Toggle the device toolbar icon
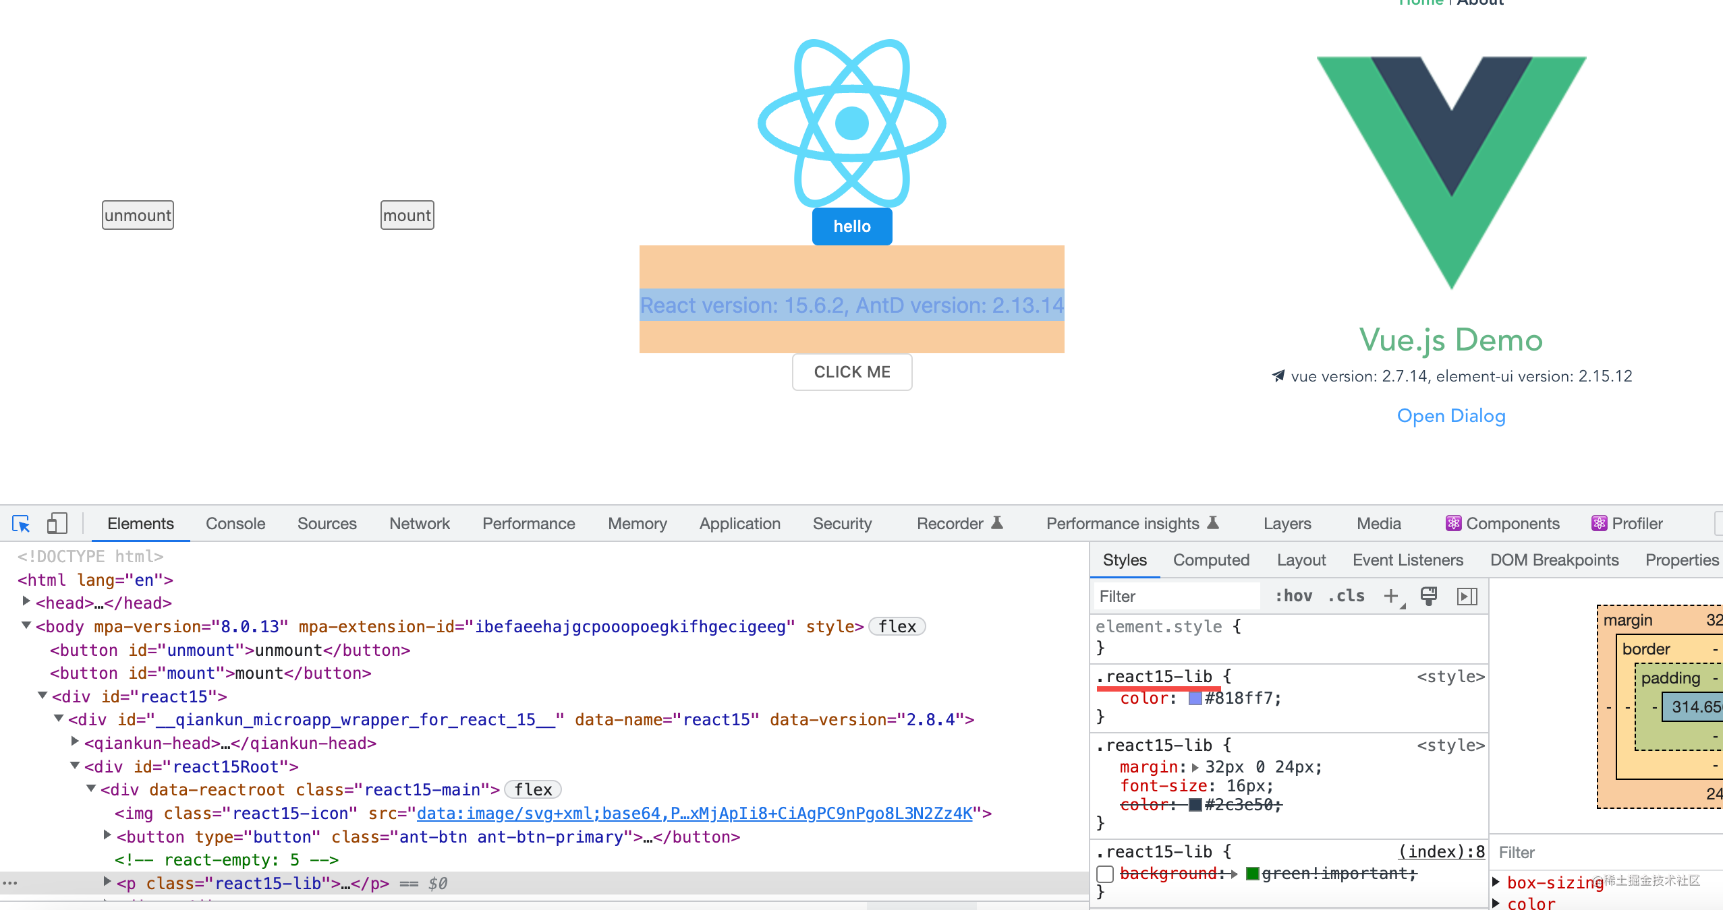 point(57,524)
